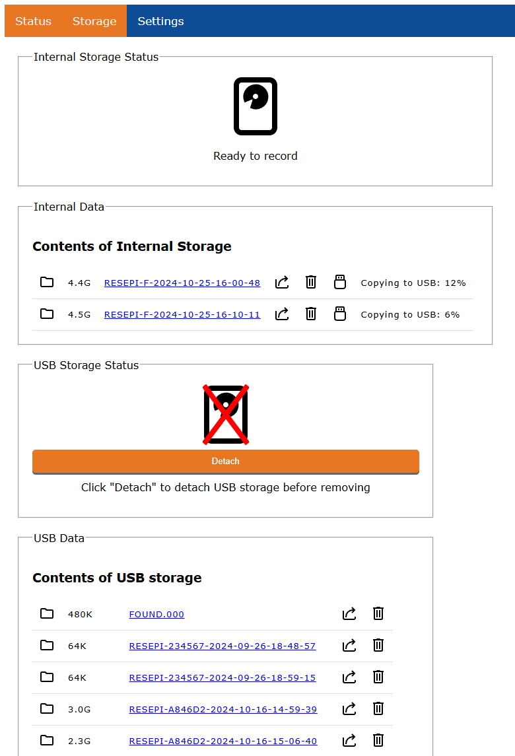Screen dimensions: 515x756
Task: Click the floppy icon on the second internal folder
Action: [x=340, y=314]
